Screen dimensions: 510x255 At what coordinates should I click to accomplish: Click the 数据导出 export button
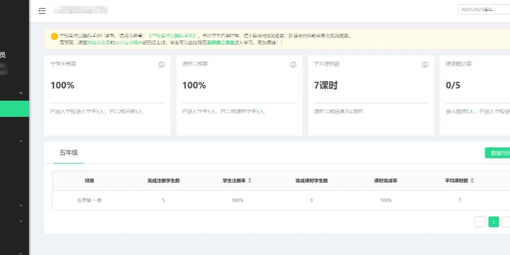click(498, 153)
